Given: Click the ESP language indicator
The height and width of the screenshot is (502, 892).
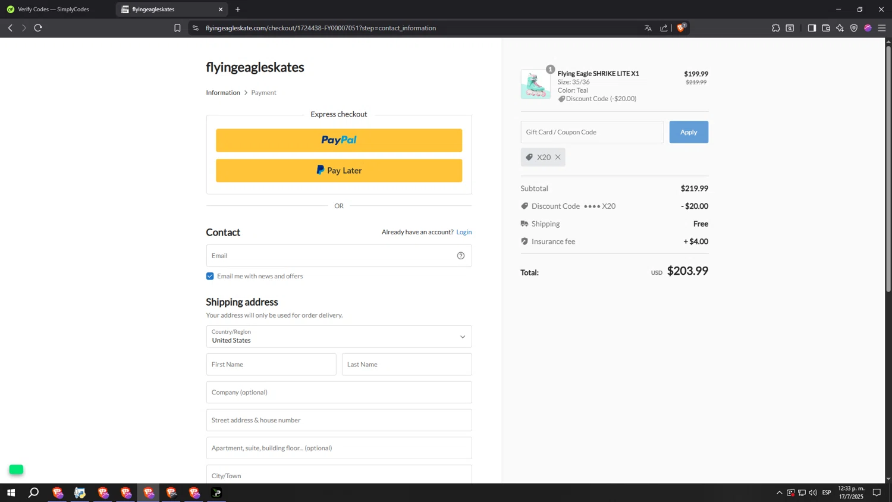Looking at the screenshot, I should 827,492.
